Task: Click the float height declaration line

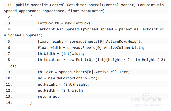Action: [x=90, y=41]
